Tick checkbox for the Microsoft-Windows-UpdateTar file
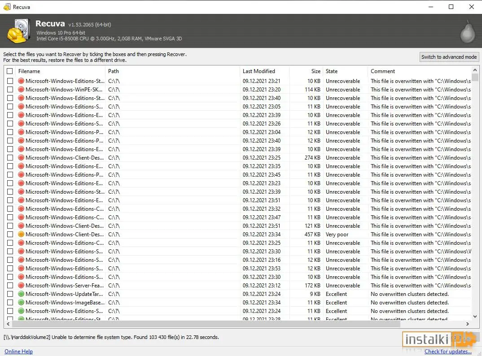482x356 pixels. coord(10,294)
